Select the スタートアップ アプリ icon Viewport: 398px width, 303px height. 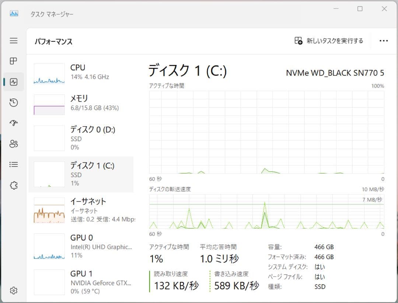coord(14,123)
